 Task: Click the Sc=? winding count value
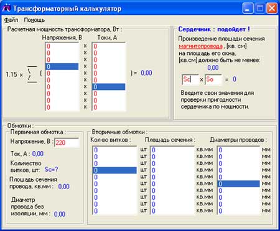tap(52, 169)
